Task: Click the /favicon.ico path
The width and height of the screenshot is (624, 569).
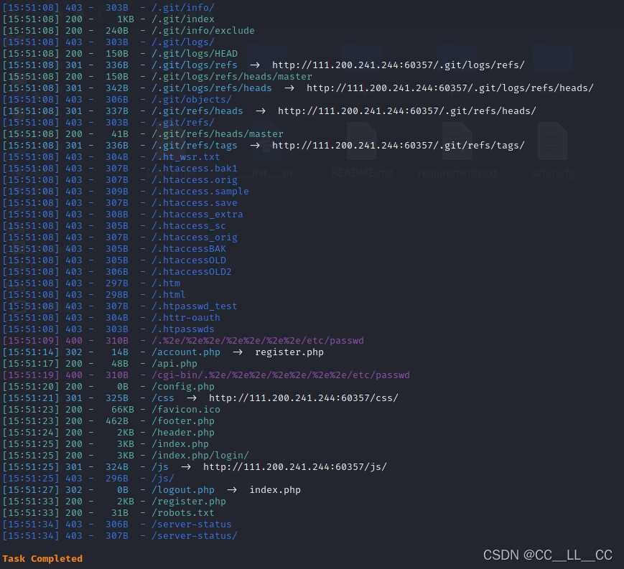Action: (186, 410)
